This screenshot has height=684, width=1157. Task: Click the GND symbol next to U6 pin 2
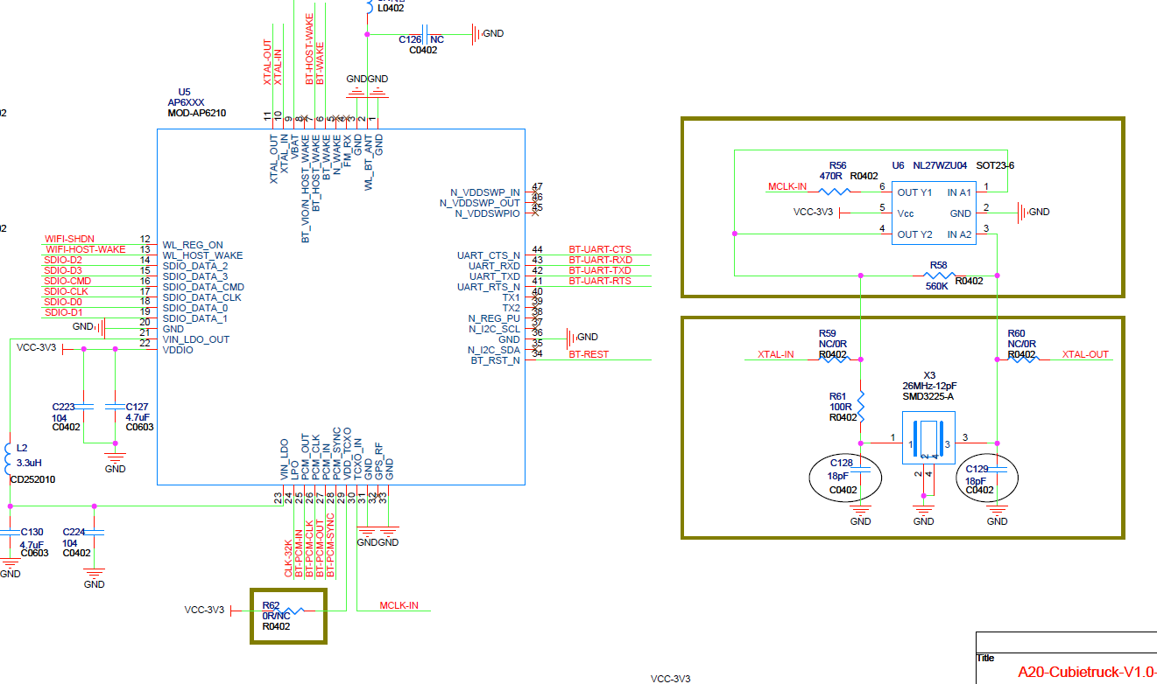1021,212
